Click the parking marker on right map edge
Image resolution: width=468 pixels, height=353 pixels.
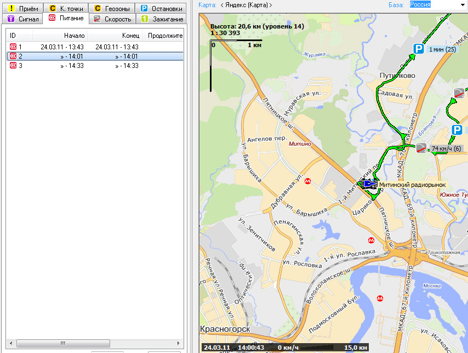coord(457,130)
